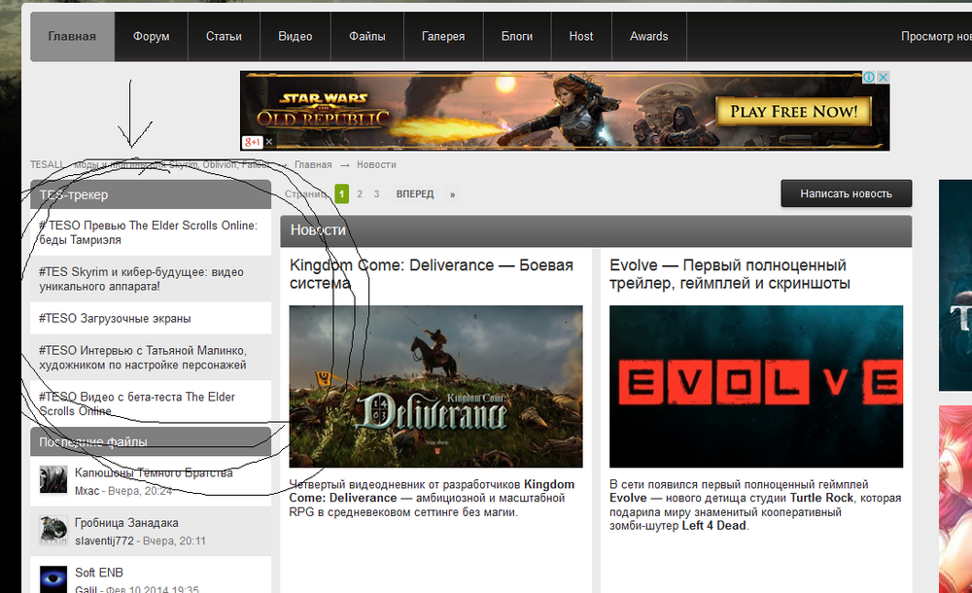Go to page 3 of news
The image size is (972, 593).
[x=376, y=194]
